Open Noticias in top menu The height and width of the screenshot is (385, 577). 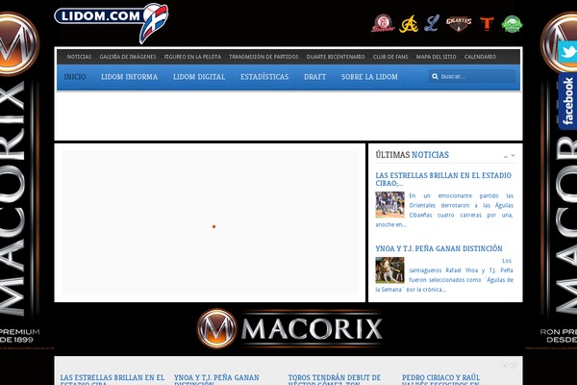point(79,57)
